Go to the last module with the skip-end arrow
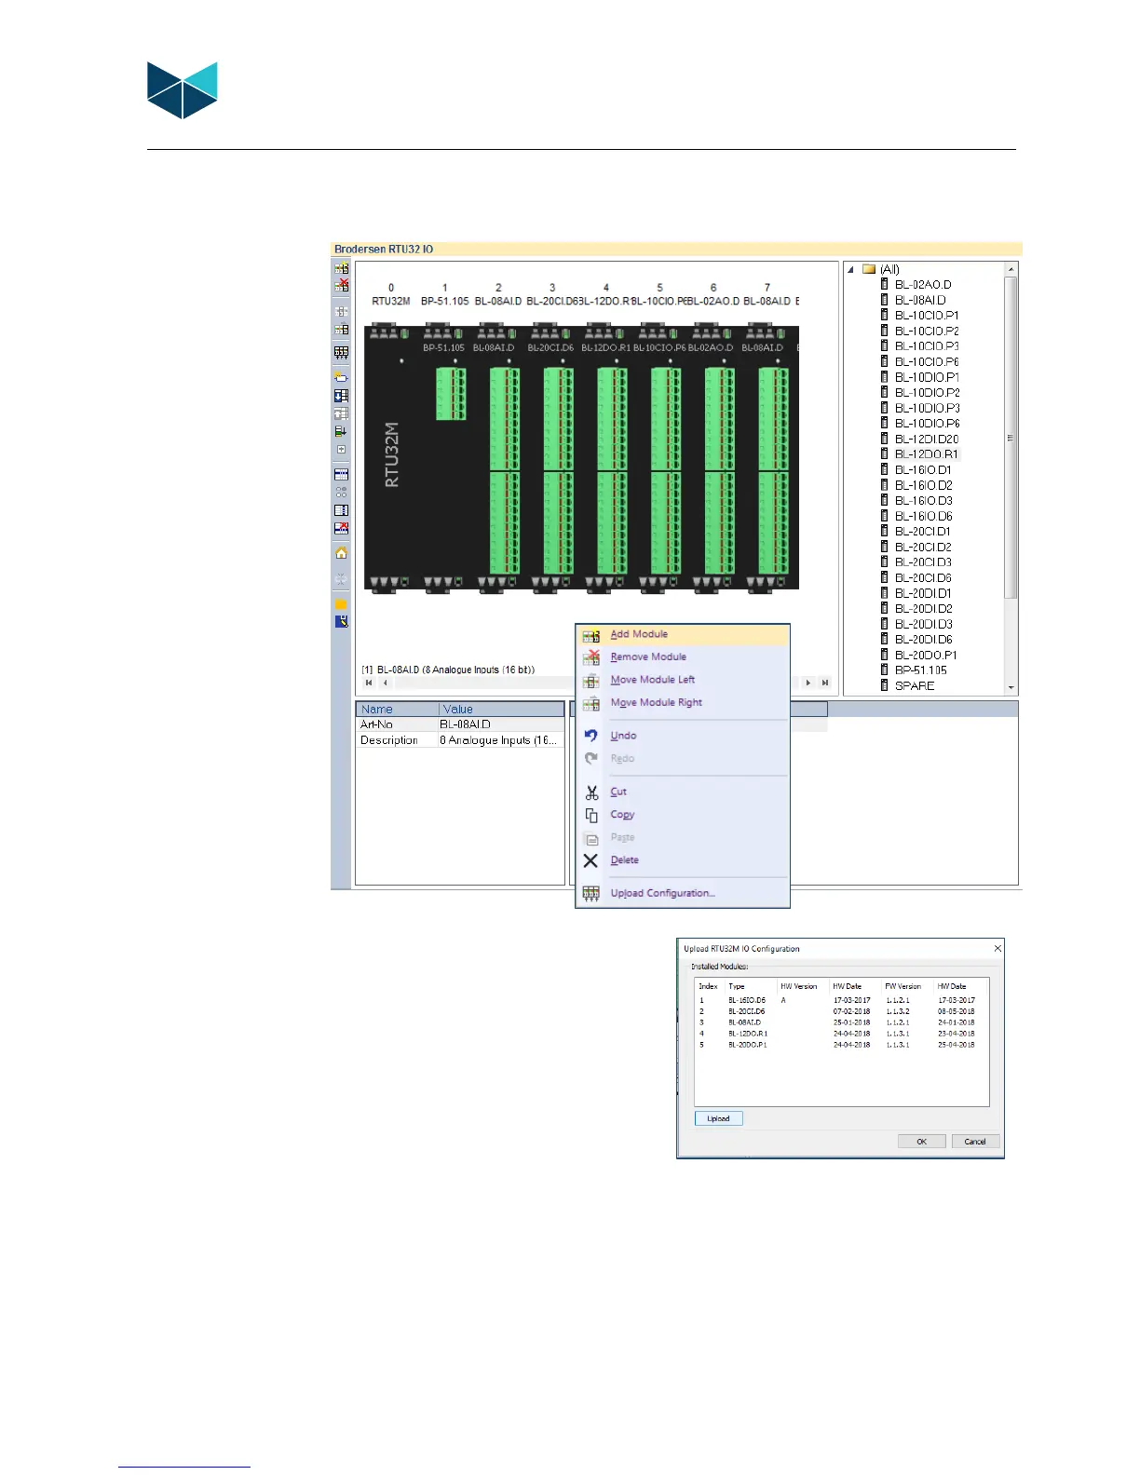Viewport: 1140px width, 1475px height. point(824,683)
